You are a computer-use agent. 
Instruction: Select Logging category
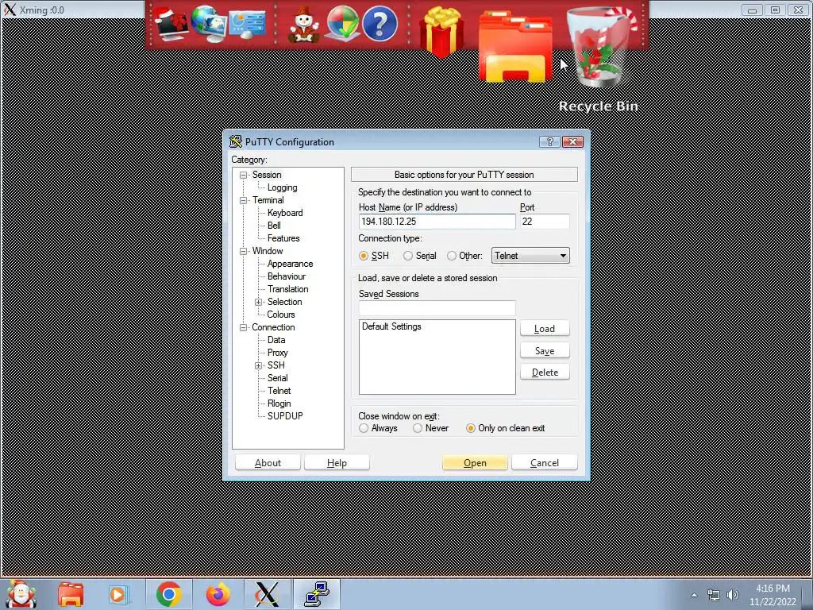point(282,187)
